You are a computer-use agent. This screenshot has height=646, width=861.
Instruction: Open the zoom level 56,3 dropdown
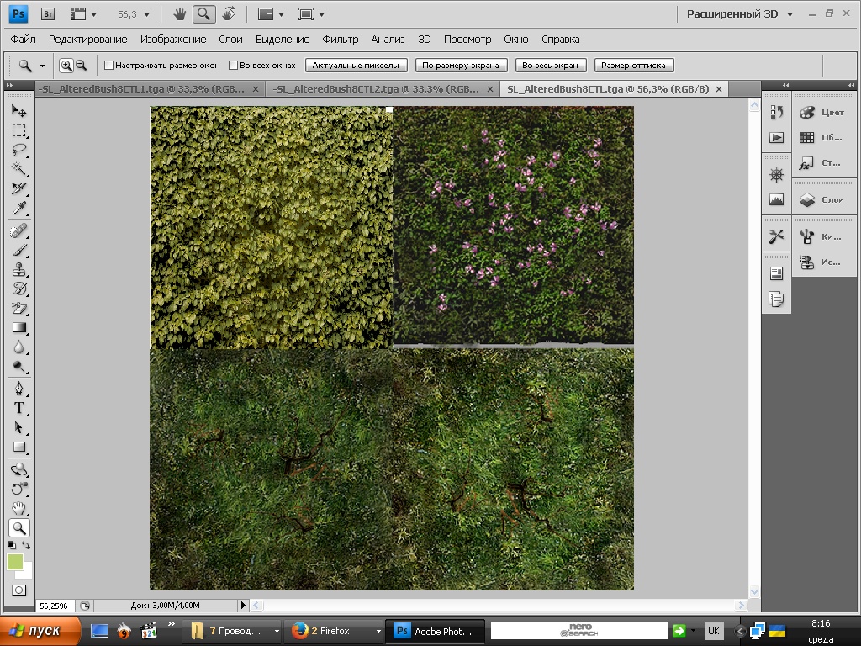tap(147, 14)
